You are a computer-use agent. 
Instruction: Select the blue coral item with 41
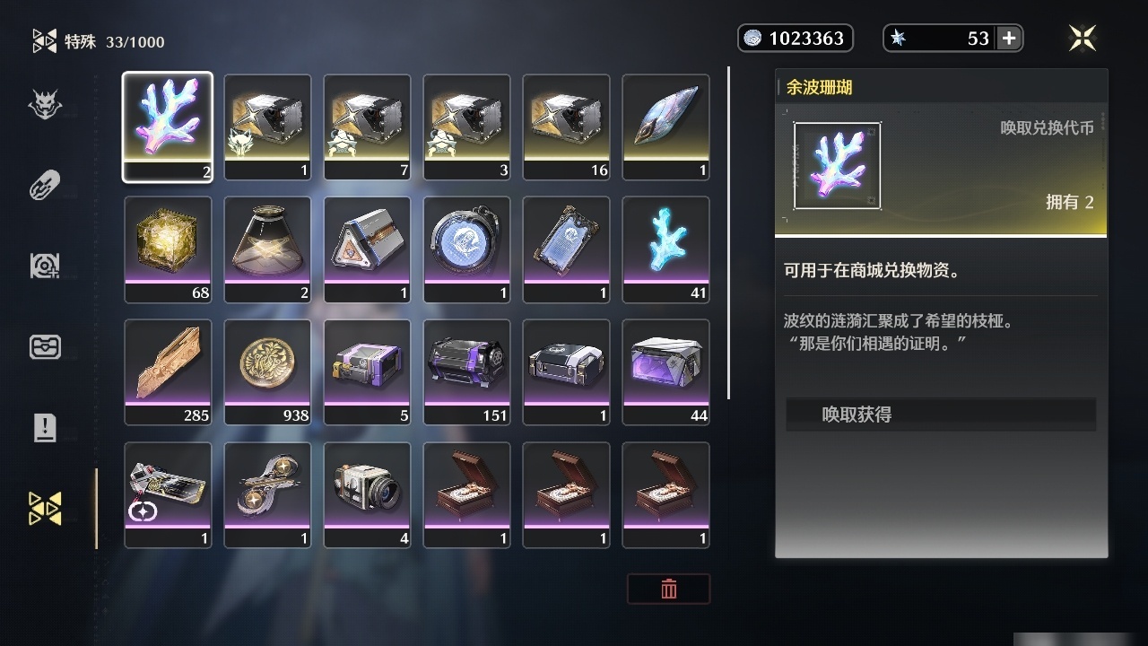pyautogui.click(x=665, y=249)
